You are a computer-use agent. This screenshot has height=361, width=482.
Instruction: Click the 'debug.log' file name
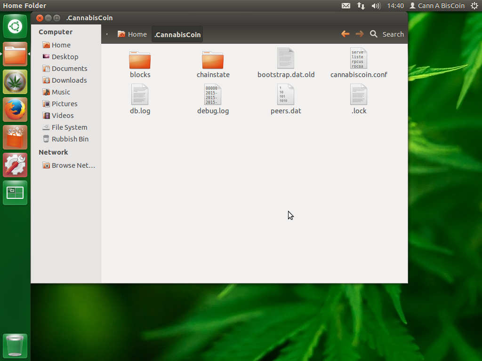pyautogui.click(x=213, y=111)
